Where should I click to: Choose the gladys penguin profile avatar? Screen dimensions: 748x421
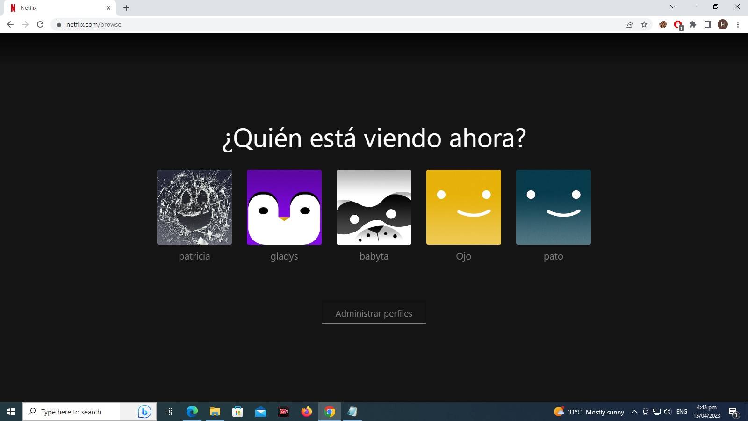pos(284,207)
